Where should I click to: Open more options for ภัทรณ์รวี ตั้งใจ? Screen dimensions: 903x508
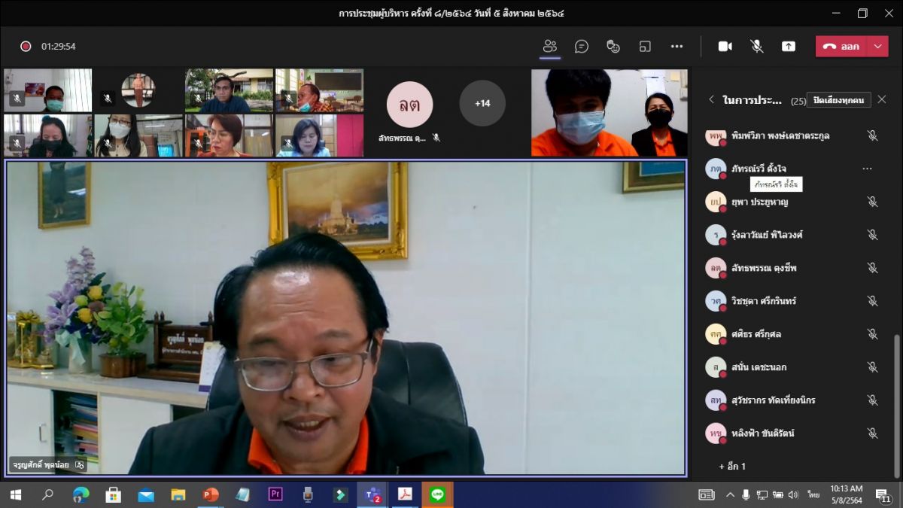[x=867, y=169]
